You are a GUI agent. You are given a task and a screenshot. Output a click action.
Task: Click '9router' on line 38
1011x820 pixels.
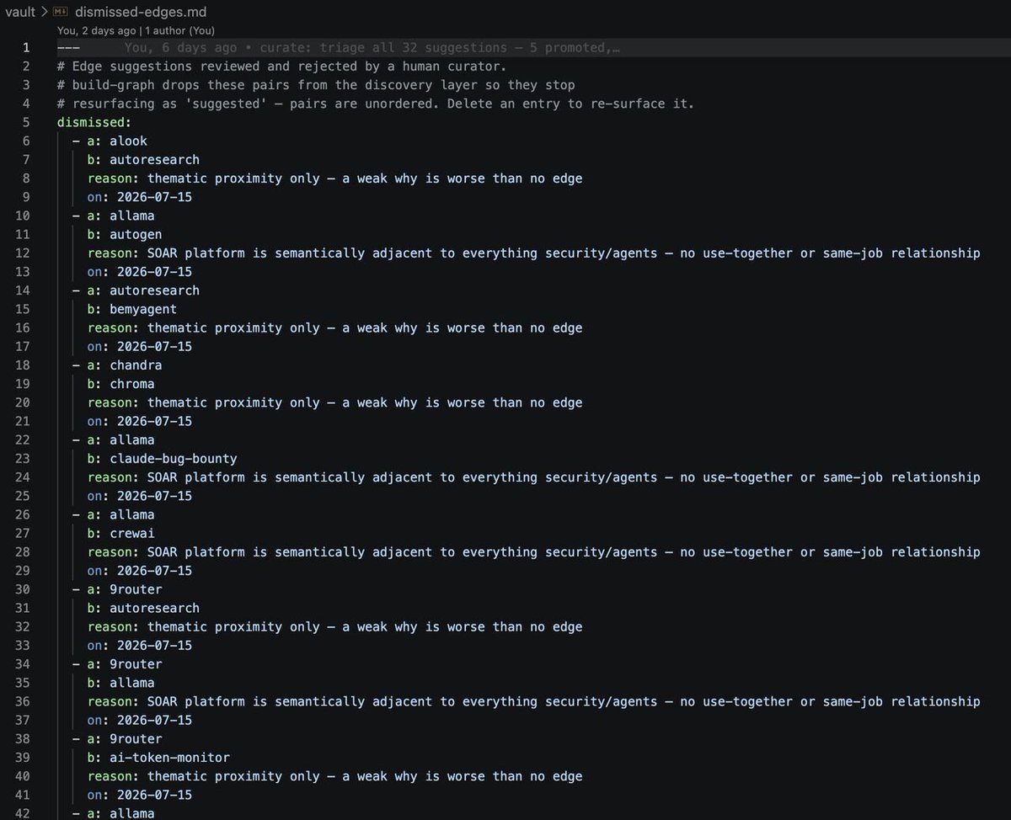coord(136,738)
